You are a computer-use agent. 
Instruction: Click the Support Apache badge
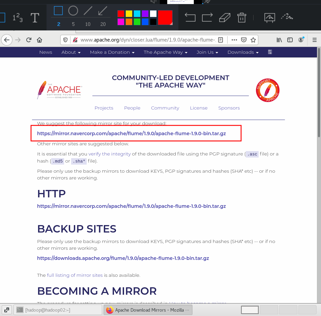[268, 90]
